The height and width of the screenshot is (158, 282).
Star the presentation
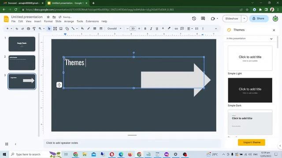(x=48, y=17)
